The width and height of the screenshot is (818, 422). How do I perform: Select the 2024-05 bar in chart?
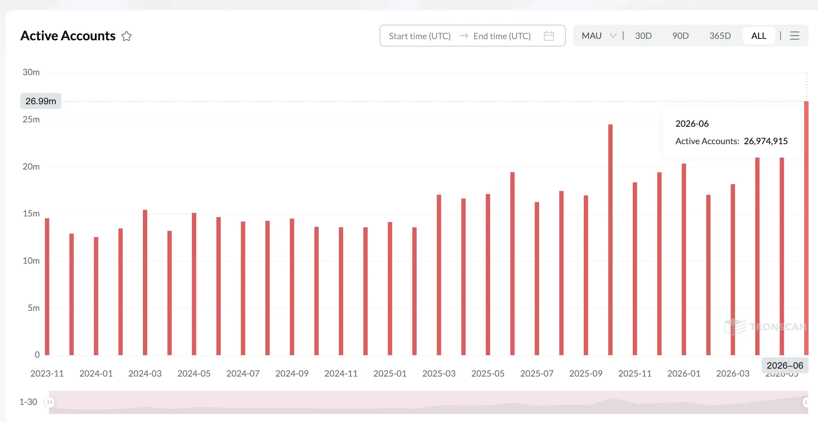point(194,284)
